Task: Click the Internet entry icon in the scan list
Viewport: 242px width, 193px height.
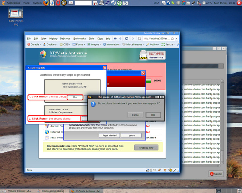Action: coord(47,132)
